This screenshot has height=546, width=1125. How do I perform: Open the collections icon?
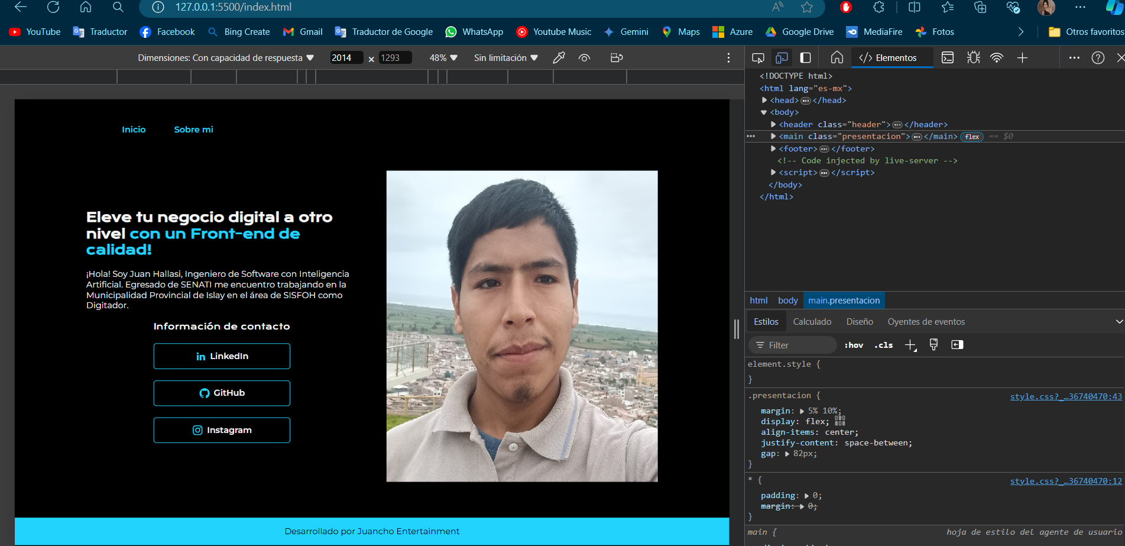(980, 7)
